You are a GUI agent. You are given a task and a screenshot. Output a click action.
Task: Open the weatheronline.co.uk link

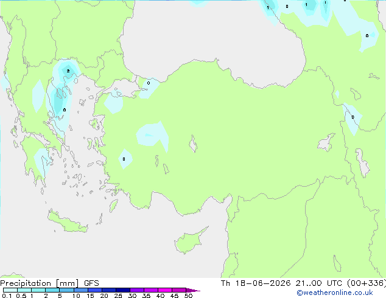(335, 293)
